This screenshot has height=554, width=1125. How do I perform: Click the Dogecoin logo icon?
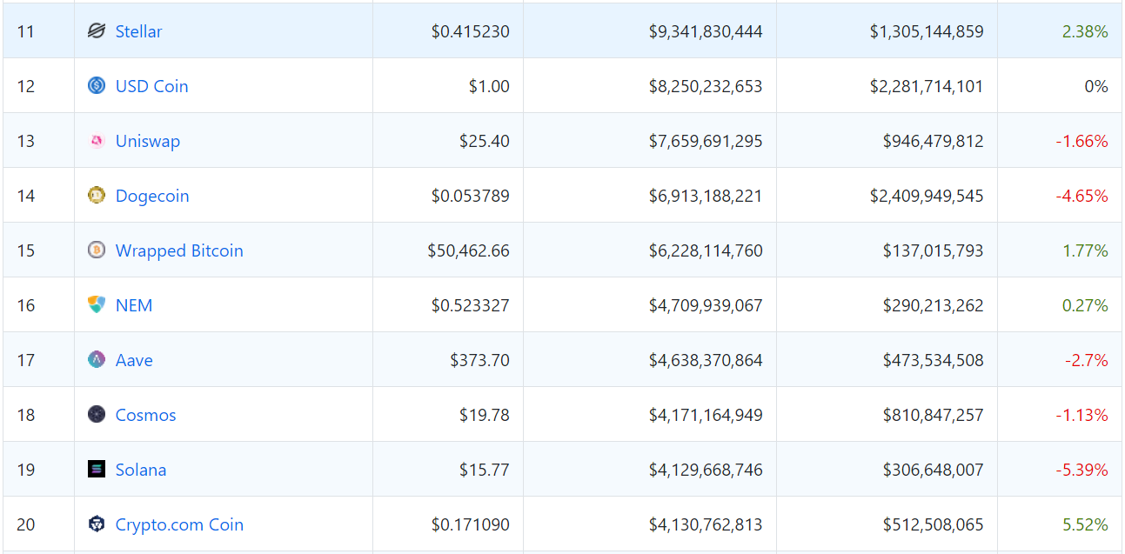click(97, 196)
